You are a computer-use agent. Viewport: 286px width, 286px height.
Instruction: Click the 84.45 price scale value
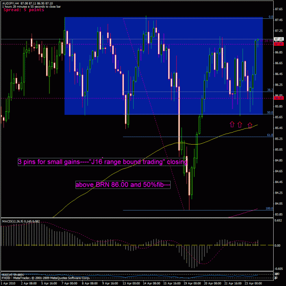tap(279, 182)
